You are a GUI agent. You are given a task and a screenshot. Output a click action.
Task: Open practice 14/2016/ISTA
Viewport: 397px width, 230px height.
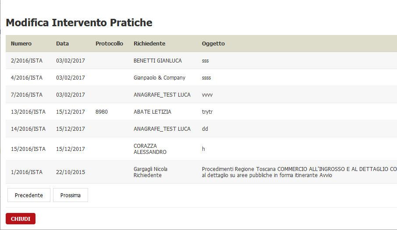click(x=28, y=129)
